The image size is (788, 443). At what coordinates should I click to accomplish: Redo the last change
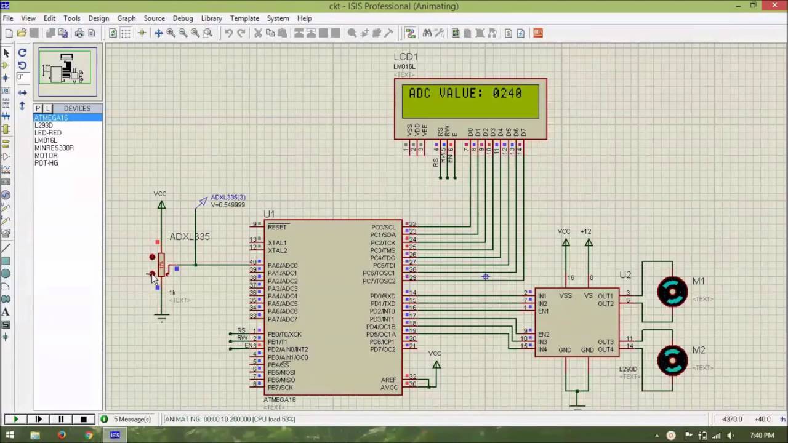click(241, 33)
